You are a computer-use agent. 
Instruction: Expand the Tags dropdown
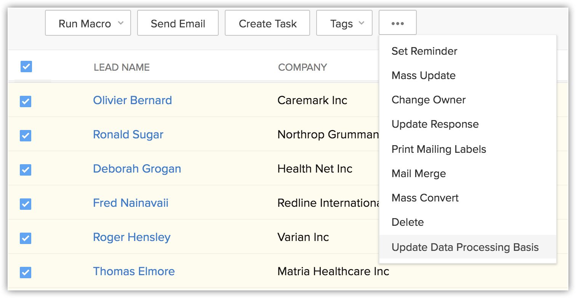[344, 23]
